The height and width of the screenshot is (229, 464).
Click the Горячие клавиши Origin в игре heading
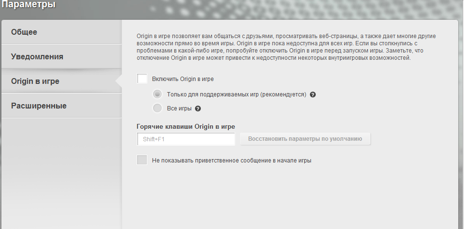pyautogui.click(x=186, y=126)
